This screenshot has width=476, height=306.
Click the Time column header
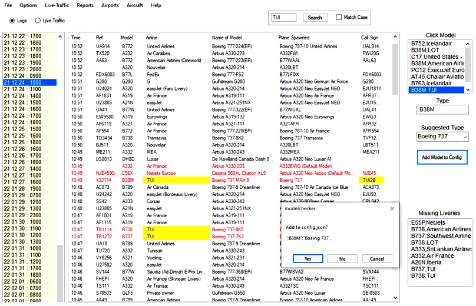(76, 38)
